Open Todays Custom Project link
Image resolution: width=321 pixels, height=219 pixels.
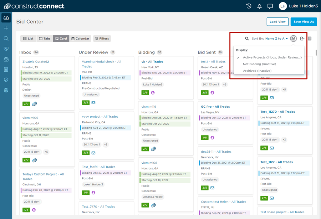43,177
